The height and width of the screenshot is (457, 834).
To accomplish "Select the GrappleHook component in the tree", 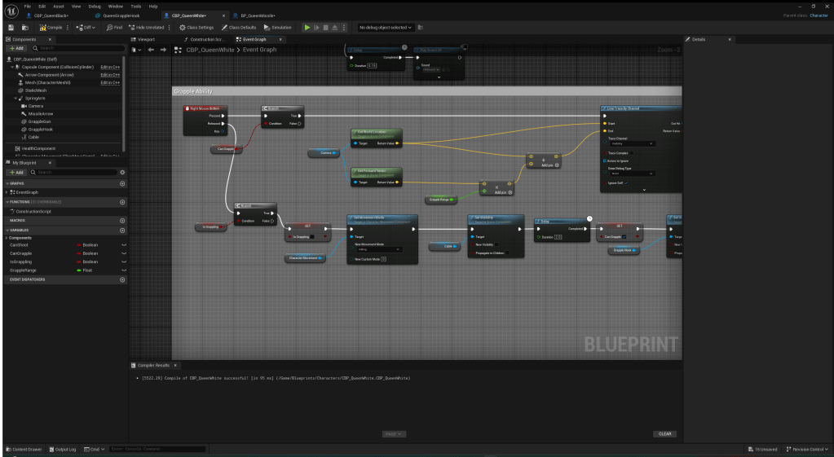I will point(41,129).
